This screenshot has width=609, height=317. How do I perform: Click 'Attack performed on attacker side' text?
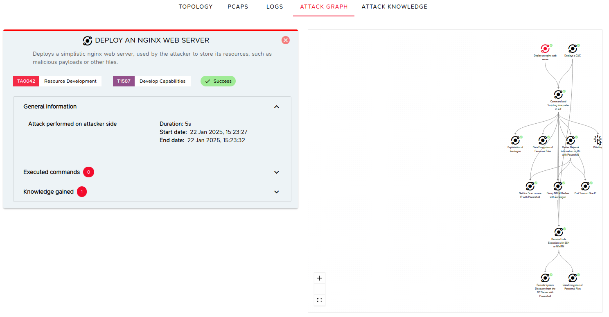click(x=72, y=124)
